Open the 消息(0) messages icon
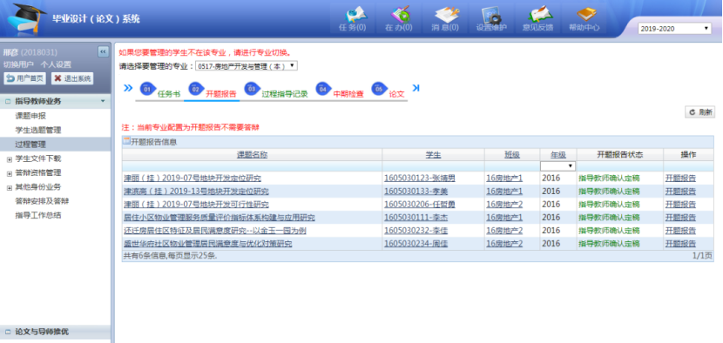This screenshot has width=723, height=343. pyautogui.click(x=445, y=18)
